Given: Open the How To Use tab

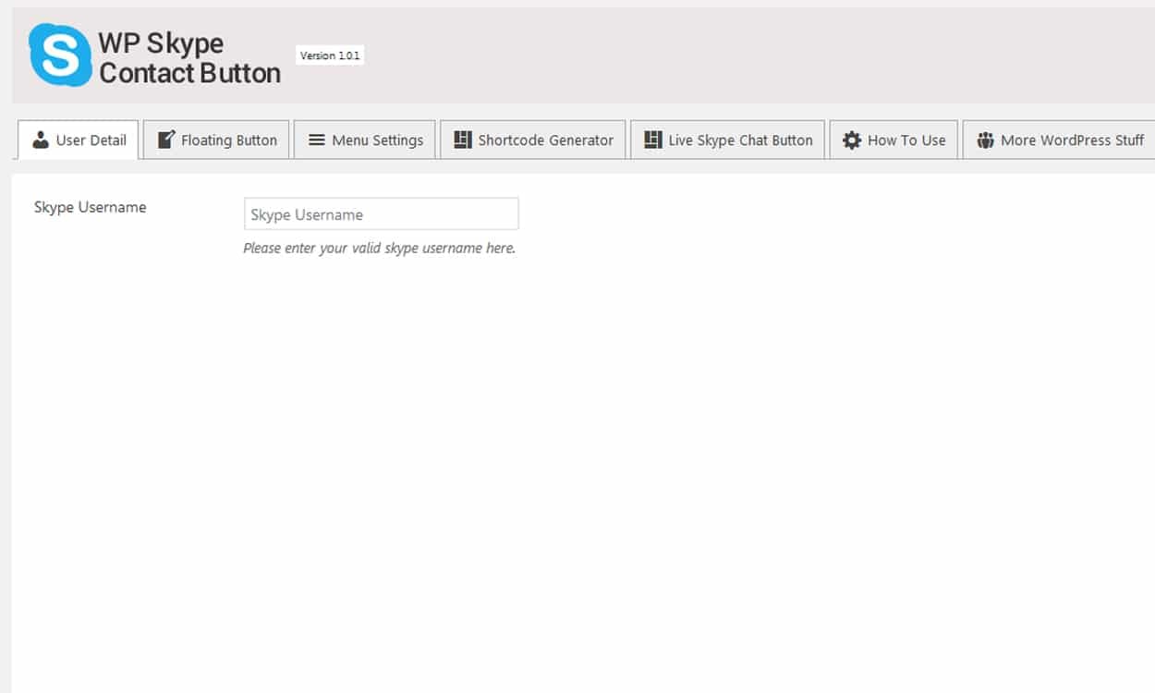Looking at the screenshot, I should click(x=894, y=140).
